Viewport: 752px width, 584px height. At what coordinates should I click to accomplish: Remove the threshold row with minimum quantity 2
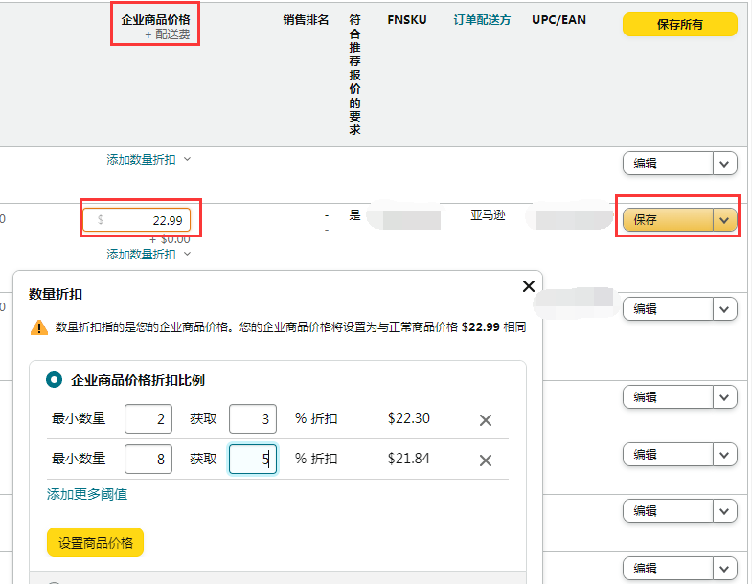tap(486, 420)
